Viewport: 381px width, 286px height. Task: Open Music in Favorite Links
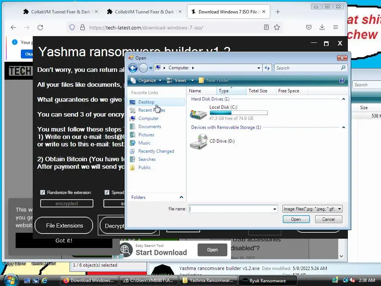144,143
